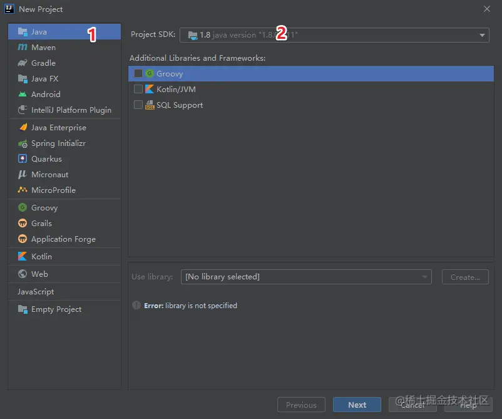Viewport: 502px width, 419px height.
Task: Select 'Java FX' in project list
Action: coord(64,78)
